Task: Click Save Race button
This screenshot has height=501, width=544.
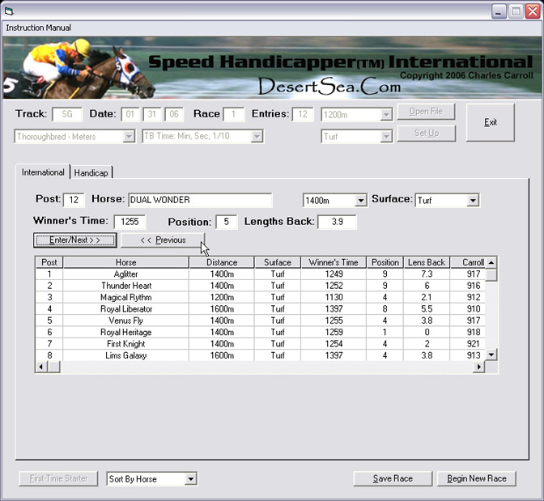Action: click(393, 478)
